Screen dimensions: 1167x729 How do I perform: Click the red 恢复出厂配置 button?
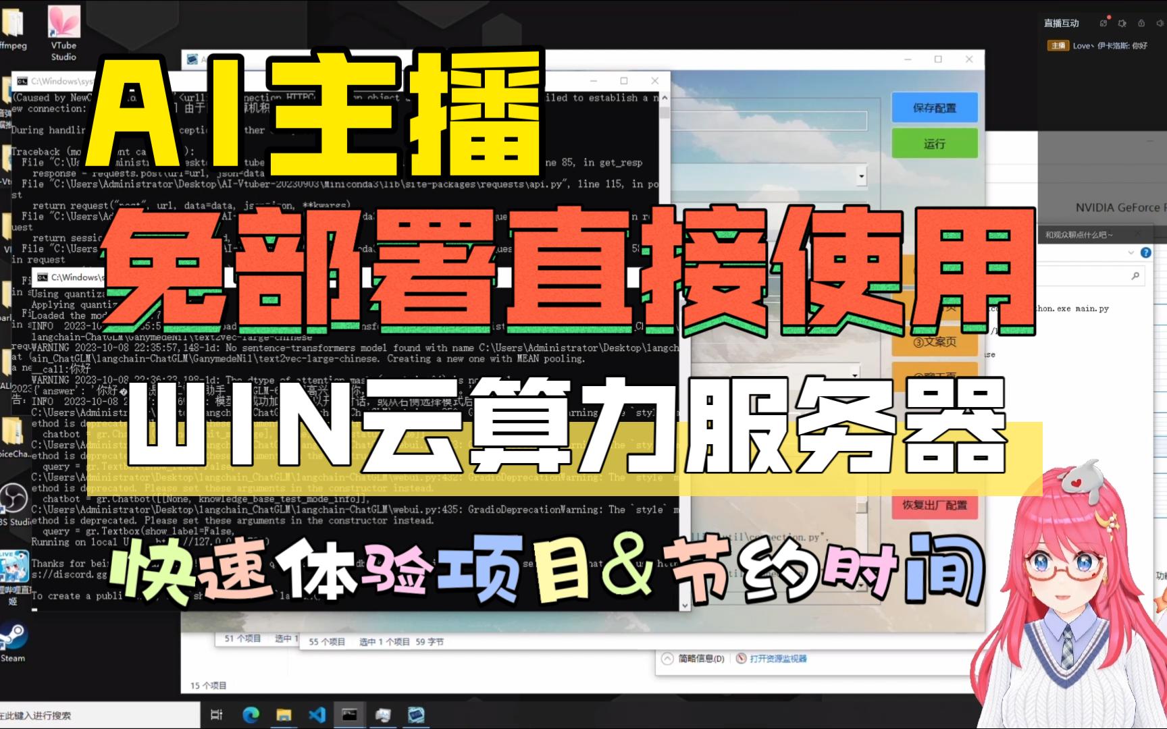tap(935, 505)
